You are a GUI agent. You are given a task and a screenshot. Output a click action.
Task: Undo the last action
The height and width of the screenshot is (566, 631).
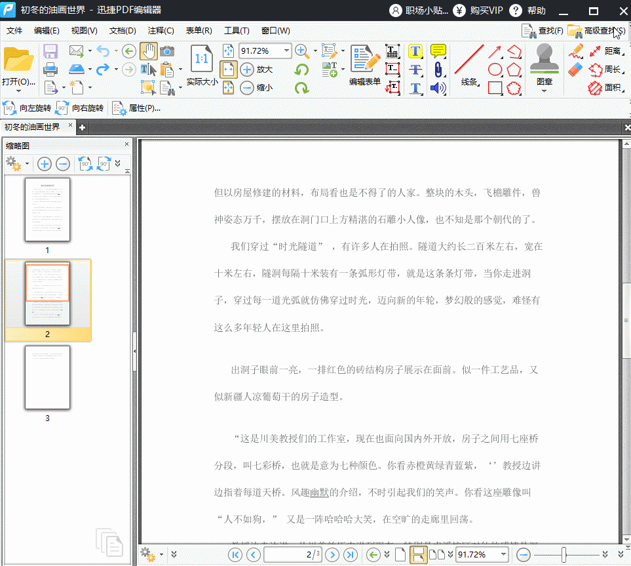[x=103, y=51]
